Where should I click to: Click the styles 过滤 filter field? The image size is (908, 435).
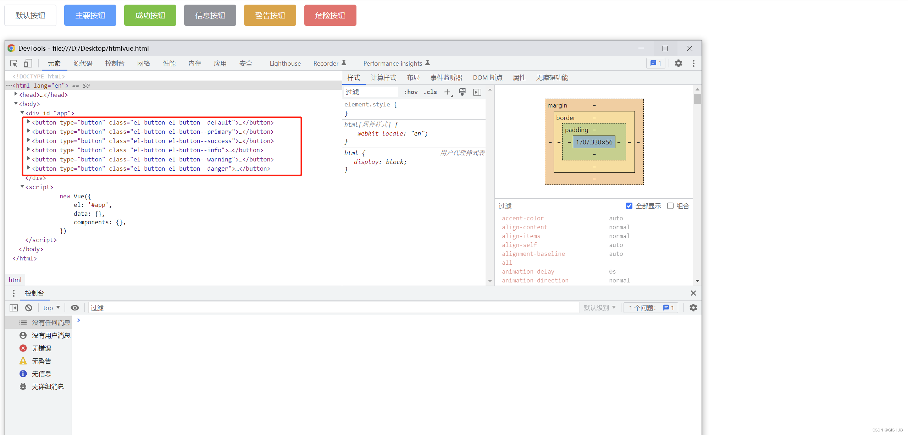point(371,92)
